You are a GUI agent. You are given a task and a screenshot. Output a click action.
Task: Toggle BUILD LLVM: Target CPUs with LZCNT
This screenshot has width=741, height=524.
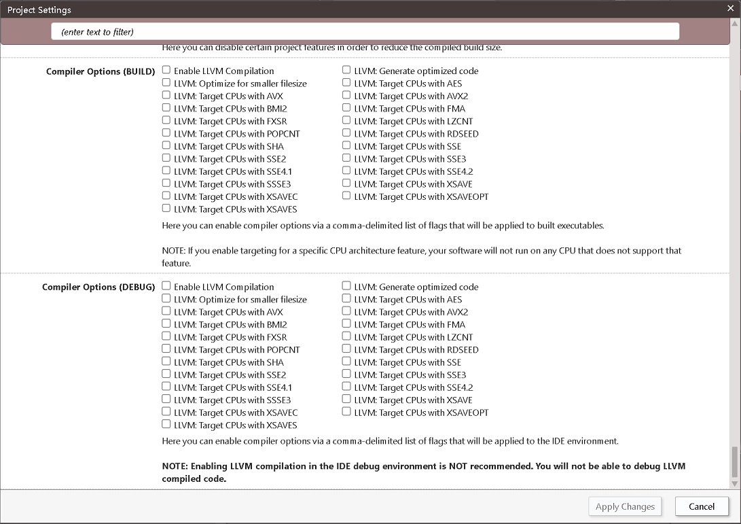pos(346,120)
